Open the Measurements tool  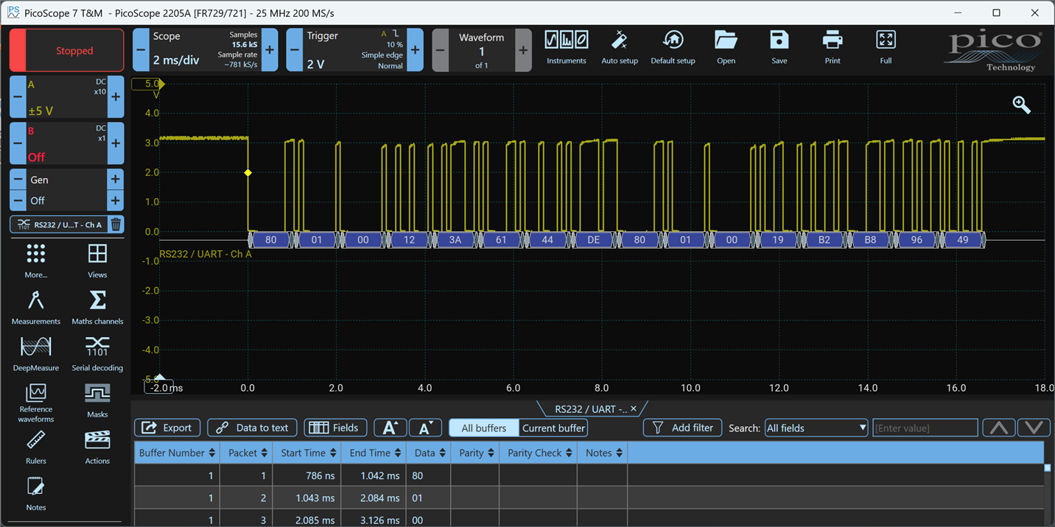tap(36, 308)
